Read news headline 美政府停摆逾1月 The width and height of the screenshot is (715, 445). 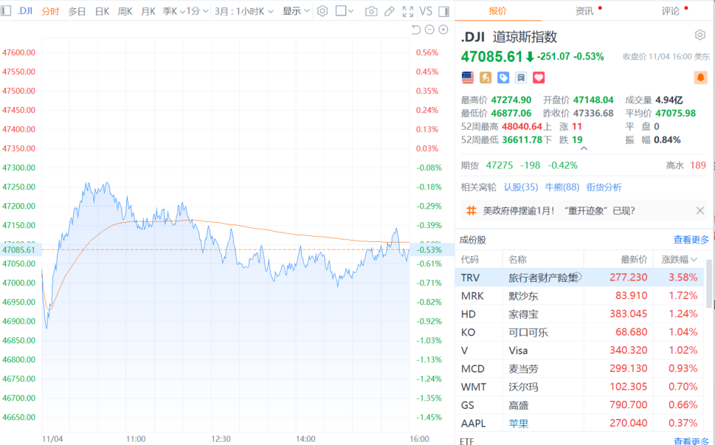click(x=559, y=210)
